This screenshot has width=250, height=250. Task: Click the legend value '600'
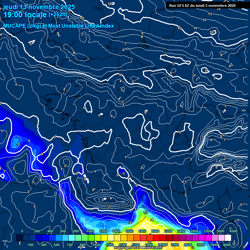[63, 231]
